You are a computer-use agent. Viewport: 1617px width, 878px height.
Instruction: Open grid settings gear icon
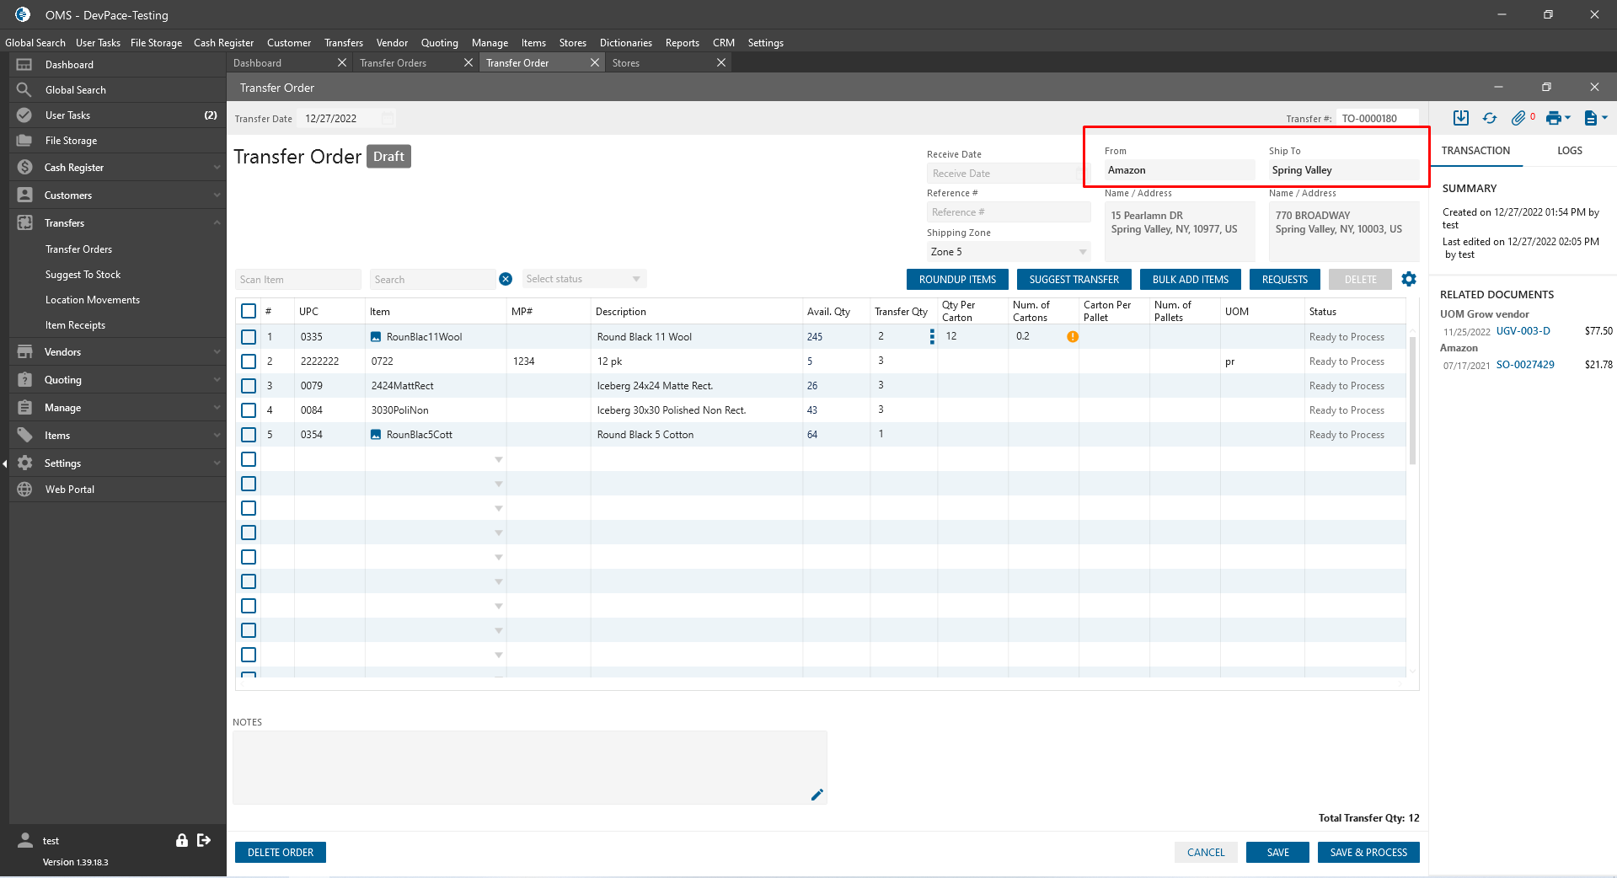1409,279
